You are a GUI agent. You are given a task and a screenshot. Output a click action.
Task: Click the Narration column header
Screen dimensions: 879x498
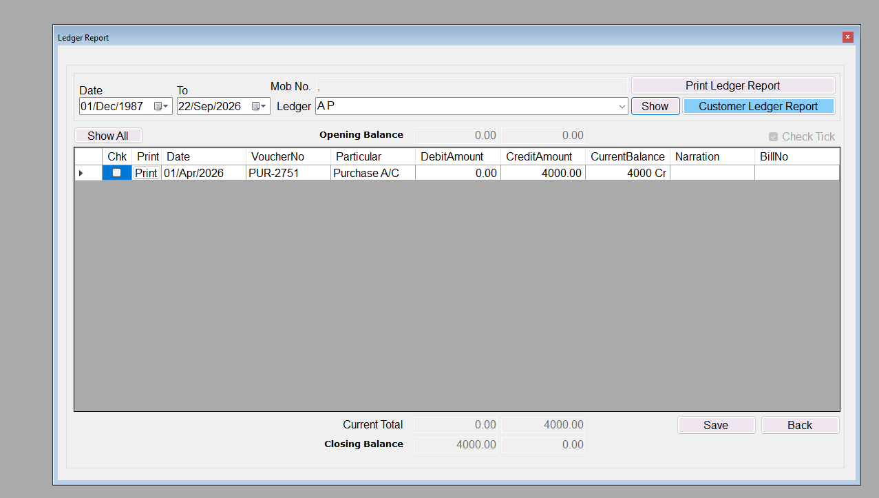712,156
